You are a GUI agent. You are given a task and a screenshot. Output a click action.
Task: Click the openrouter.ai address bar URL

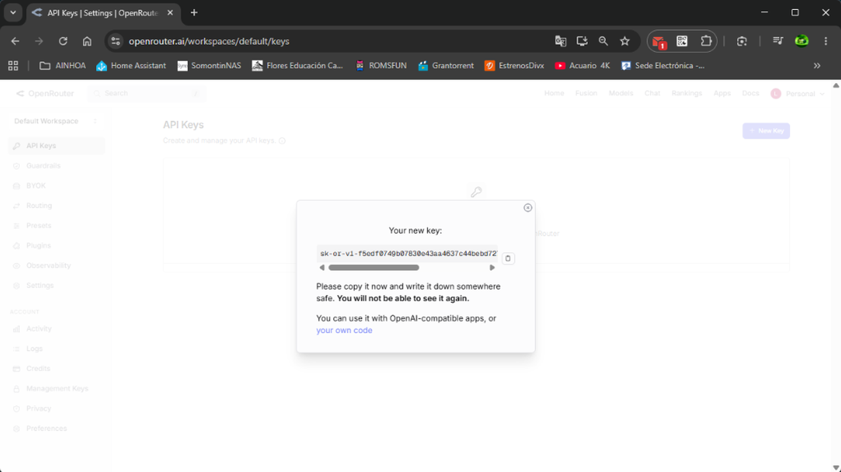(x=209, y=41)
